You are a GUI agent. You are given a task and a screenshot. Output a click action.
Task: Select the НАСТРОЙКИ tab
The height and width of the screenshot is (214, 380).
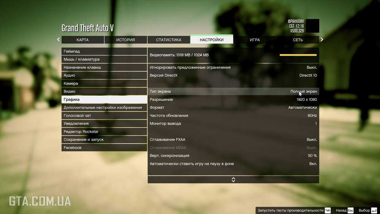[212, 40]
